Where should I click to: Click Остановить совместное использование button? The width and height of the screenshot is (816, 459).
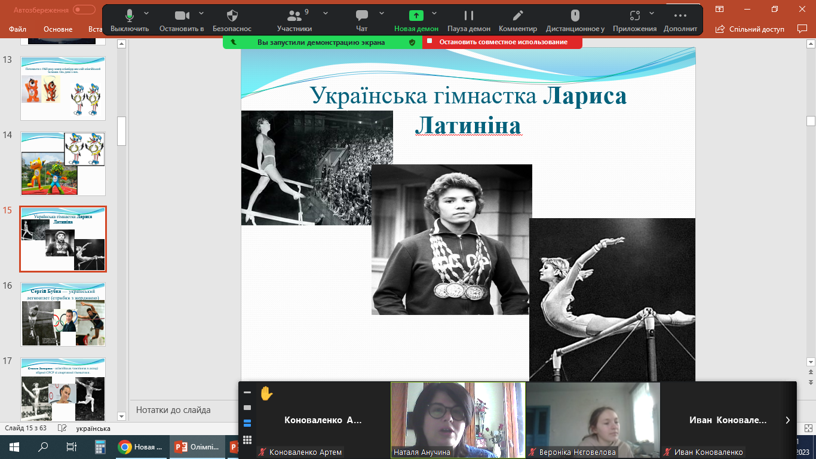tap(502, 42)
